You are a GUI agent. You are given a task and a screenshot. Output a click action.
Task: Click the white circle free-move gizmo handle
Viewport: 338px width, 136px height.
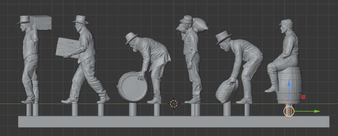click(x=289, y=111)
